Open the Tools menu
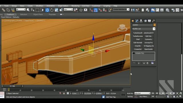Screen dimensions: 183x103 point(6,6)
